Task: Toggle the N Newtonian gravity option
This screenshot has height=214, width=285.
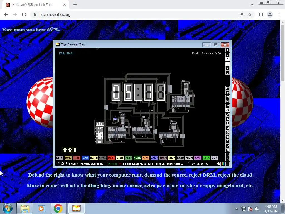Action: 227,64
